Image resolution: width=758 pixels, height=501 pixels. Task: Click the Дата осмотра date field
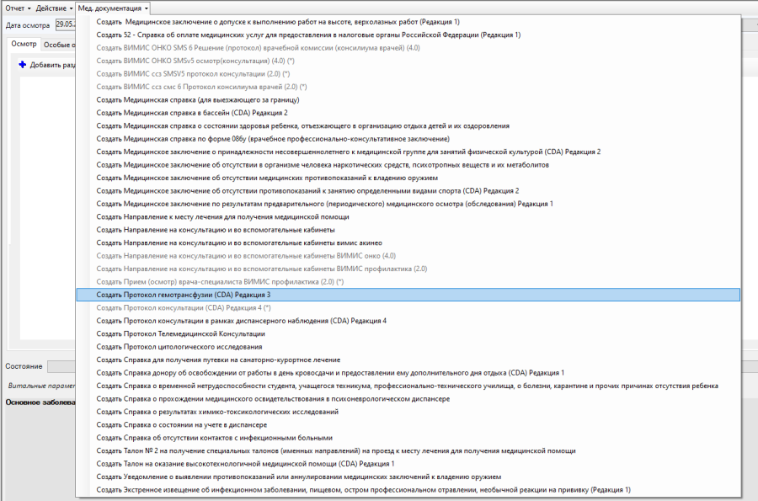click(x=65, y=24)
